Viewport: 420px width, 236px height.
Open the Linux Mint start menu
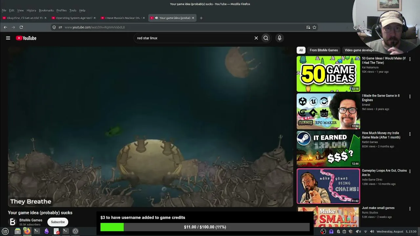coord(5,231)
